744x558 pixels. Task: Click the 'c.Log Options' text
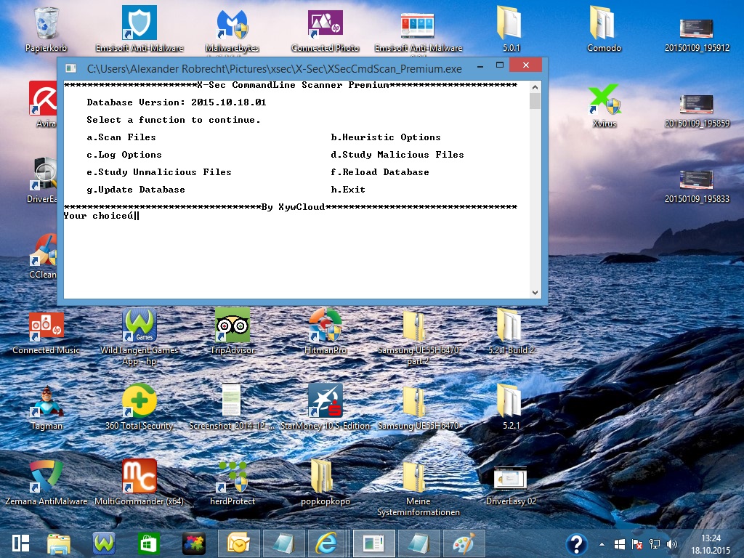[124, 155]
